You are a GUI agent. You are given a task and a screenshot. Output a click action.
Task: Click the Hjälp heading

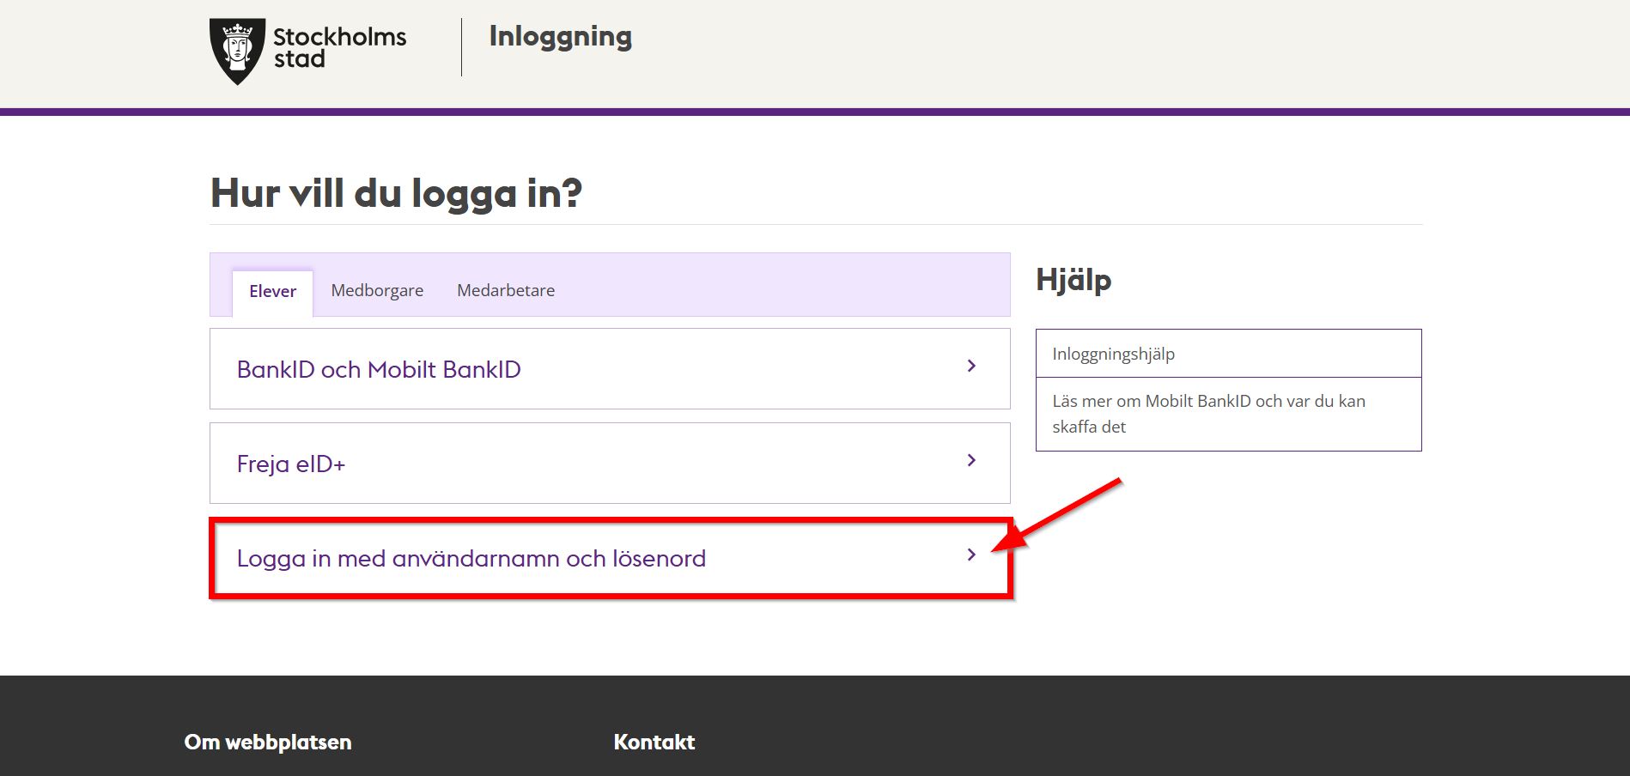tap(1073, 280)
